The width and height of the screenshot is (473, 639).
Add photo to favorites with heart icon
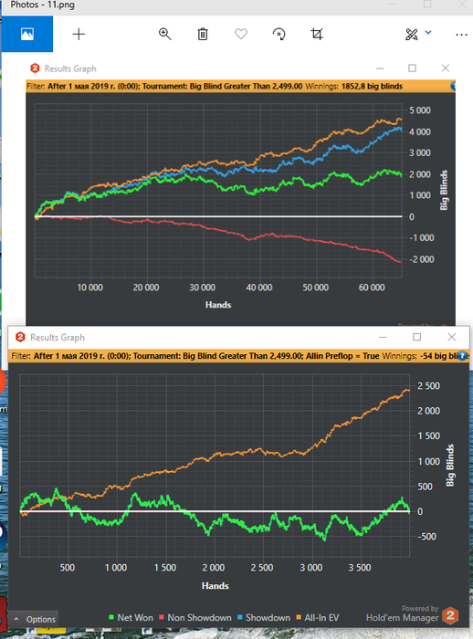tap(241, 34)
